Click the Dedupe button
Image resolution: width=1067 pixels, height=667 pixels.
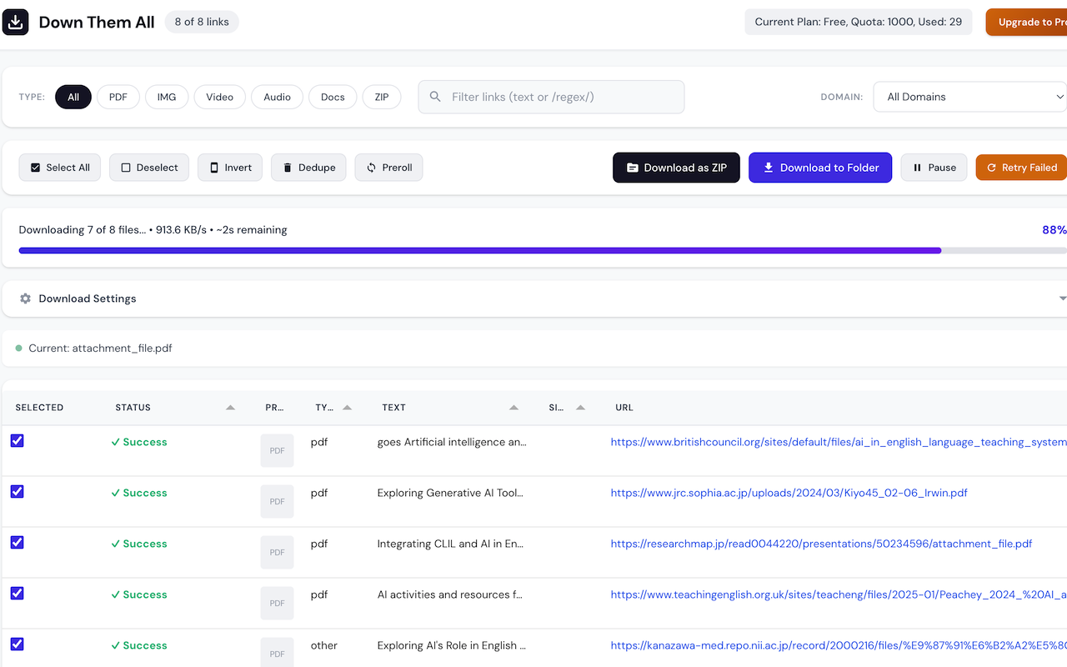point(308,168)
